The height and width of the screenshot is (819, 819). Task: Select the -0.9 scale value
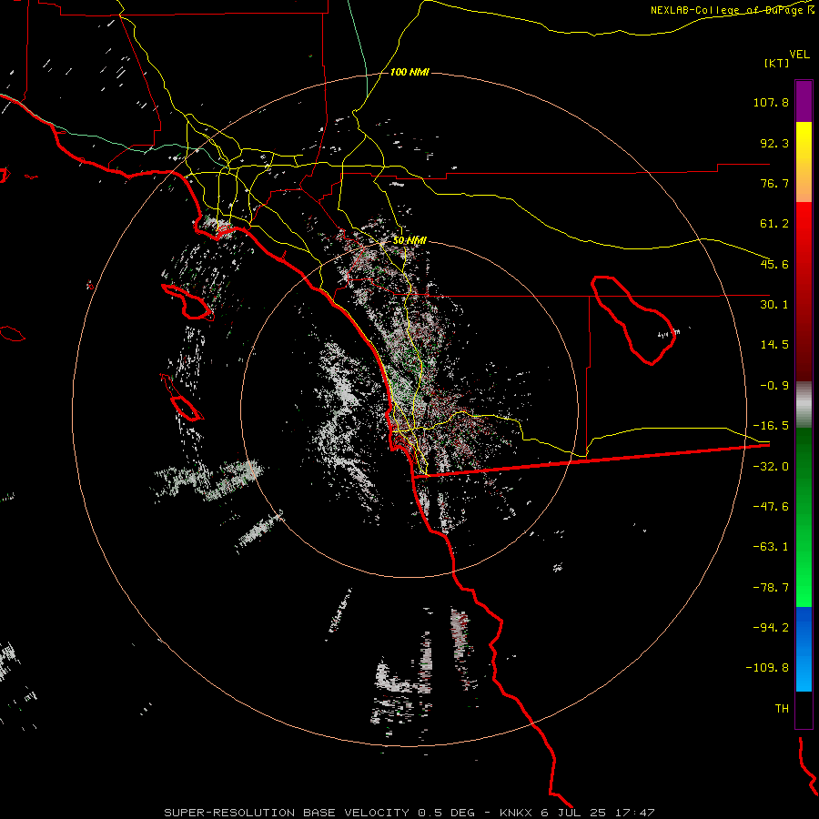(x=774, y=386)
